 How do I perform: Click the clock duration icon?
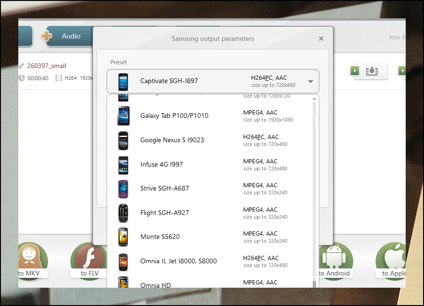click(21, 78)
